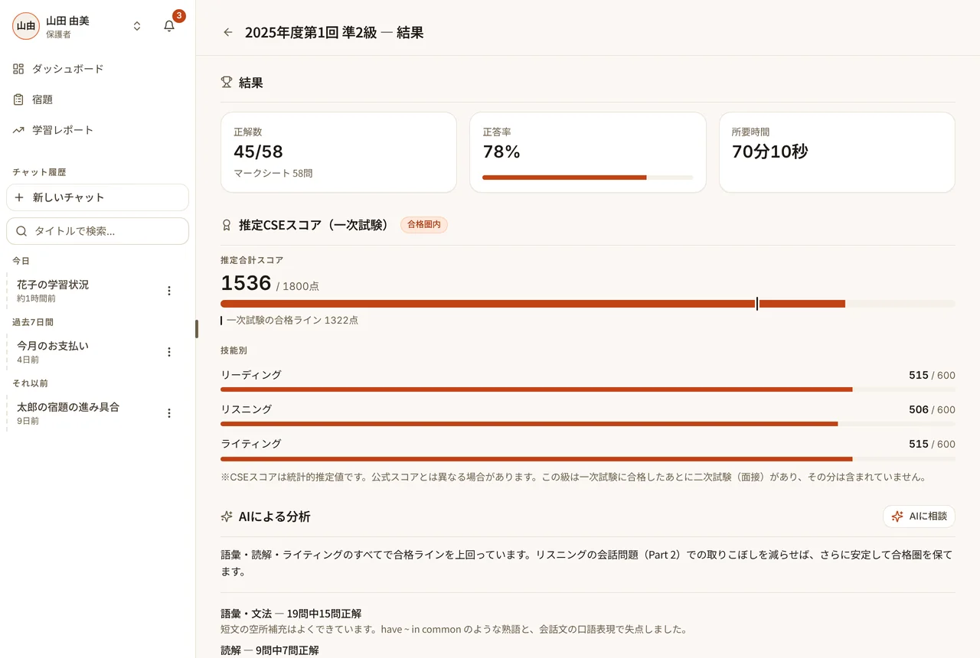Screen dimensions: 980x658
Task: Open options menu for 花子の学習状況 chat
Action: click(x=169, y=291)
